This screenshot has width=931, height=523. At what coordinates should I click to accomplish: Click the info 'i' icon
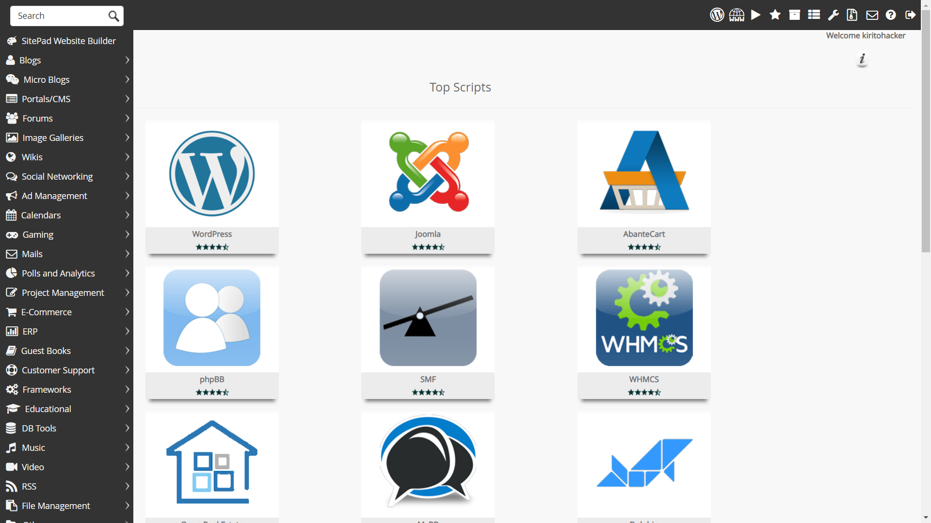pyautogui.click(x=862, y=60)
